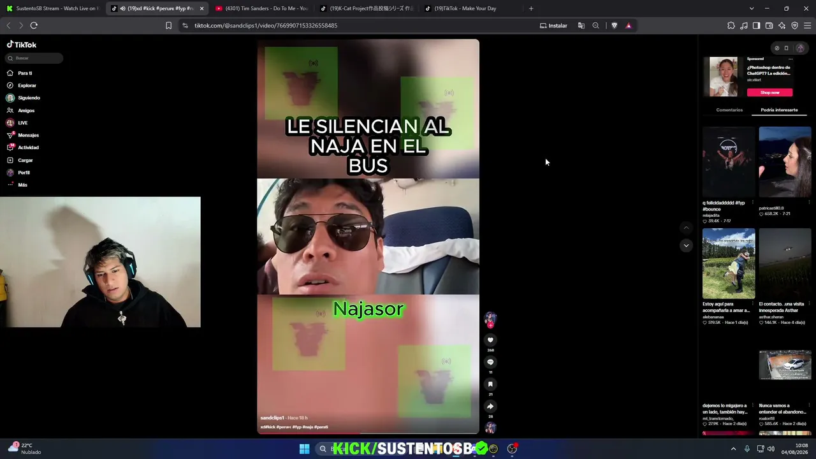This screenshot has height=459, width=816.
Task: Open the translate page icon
Action: (x=581, y=25)
